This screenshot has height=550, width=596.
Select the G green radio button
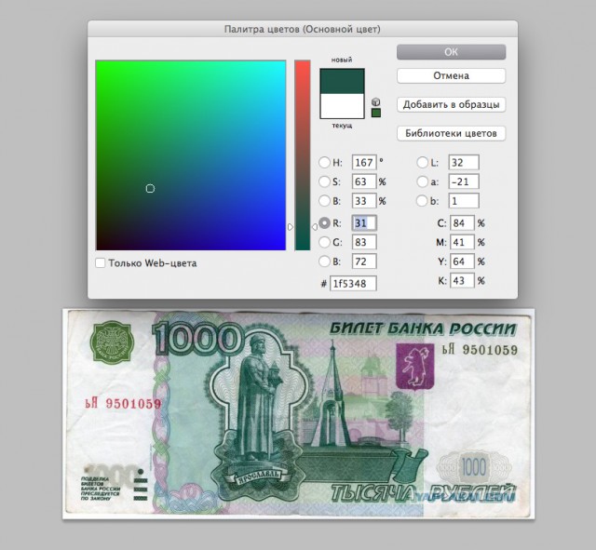click(x=324, y=242)
